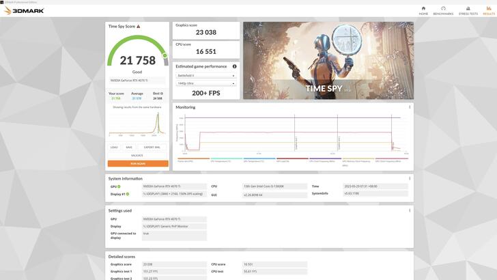Viewport: 497px width, 280px height.
Task: Open the Home tab
Action: (423, 10)
